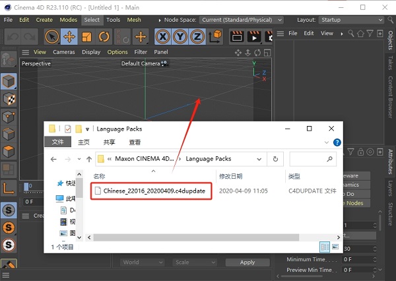
Task: Select Polygons mode icon
Action: click(9, 152)
